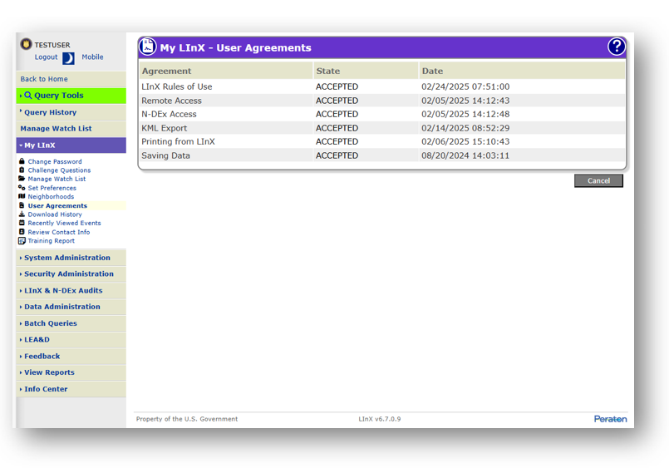The image size is (669, 468).
Task: Click the Logout link
Action: [x=47, y=57]
